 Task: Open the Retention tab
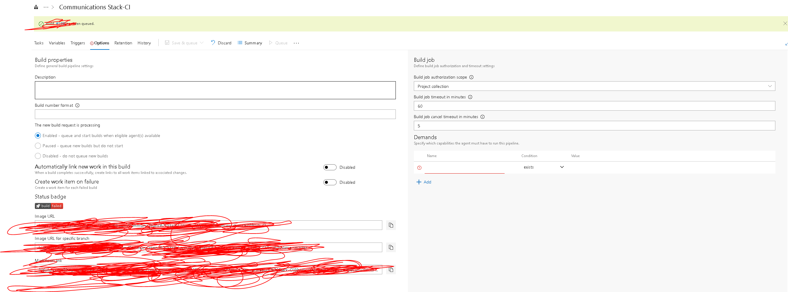[123, 43]
